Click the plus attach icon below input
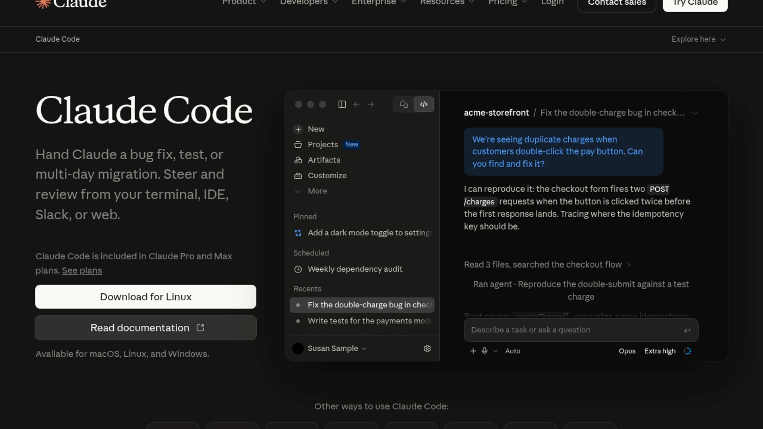Image resolution: width=763 pixels, height=429 pixels. [473, 351]
